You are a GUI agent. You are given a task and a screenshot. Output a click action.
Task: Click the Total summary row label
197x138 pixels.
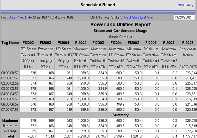point(10,136)
